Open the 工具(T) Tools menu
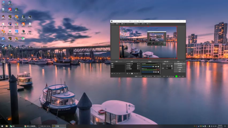This screenshot has width=228, height=128. pos(143,24)
